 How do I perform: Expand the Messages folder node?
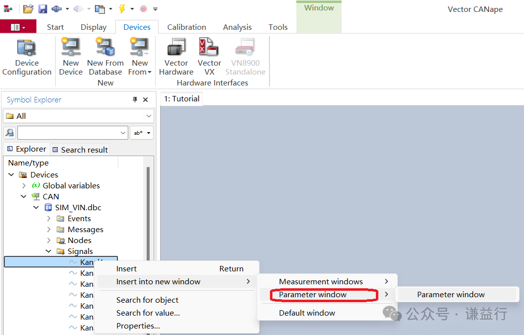tap(49, 230)
